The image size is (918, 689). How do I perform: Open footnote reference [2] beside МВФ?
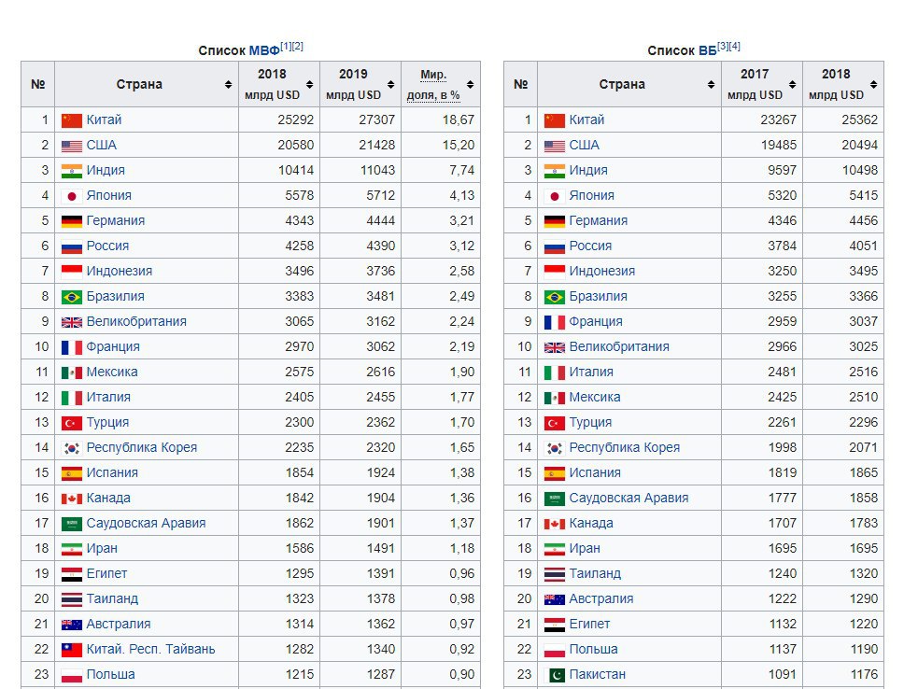[298, 47]
